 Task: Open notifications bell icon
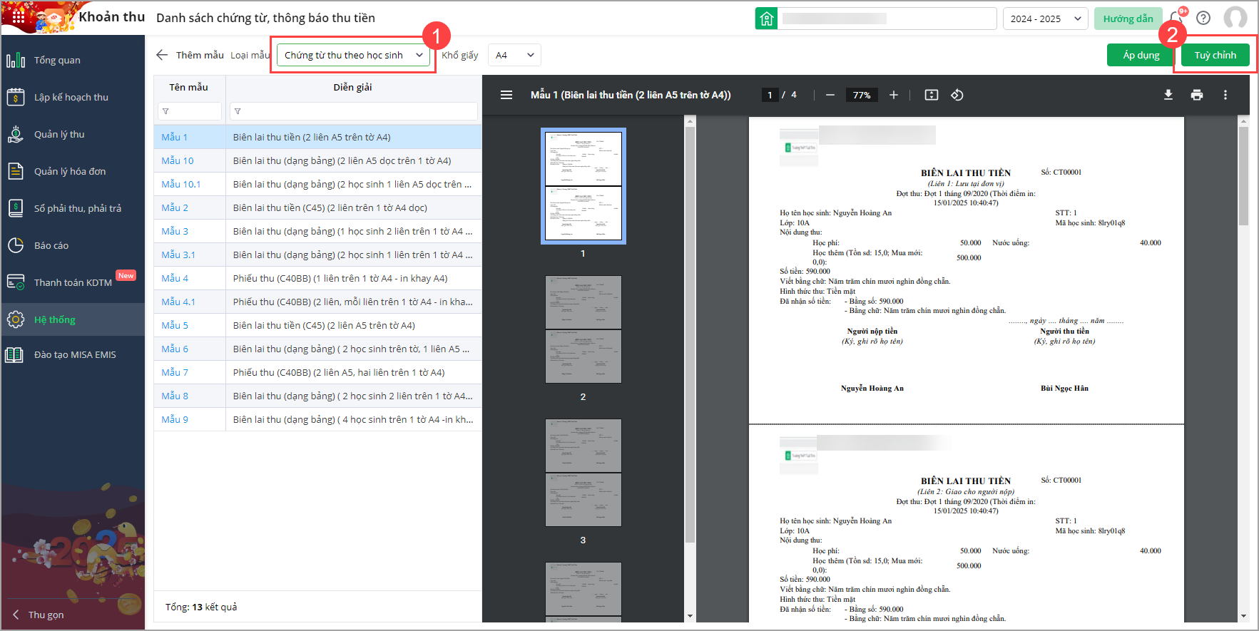click(1176, 19)
